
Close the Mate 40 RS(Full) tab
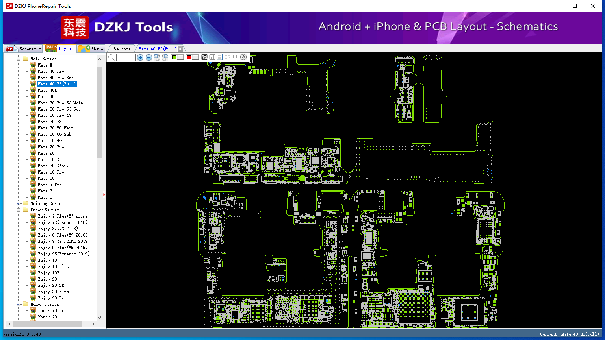180,49
